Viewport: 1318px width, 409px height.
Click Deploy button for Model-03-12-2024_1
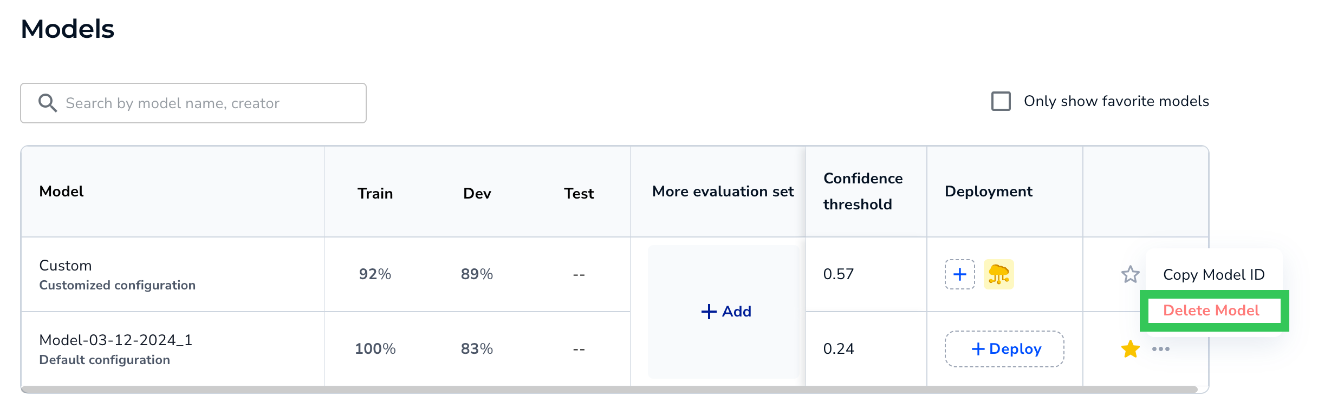click(x=1004, y=349)
